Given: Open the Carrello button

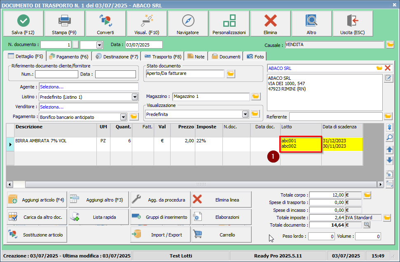Looking at the screenshot, I should (x=222, y=235).
